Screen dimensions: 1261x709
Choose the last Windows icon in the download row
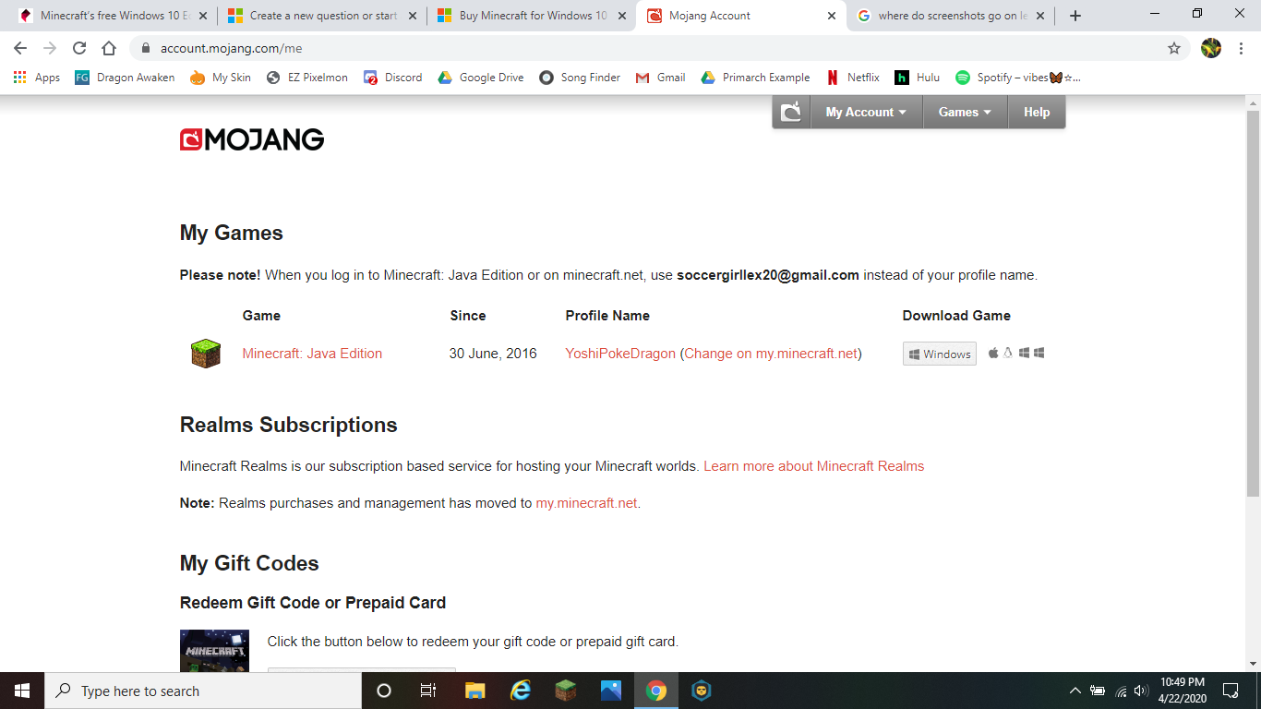pyautogui.click(x=1039, y=353)
